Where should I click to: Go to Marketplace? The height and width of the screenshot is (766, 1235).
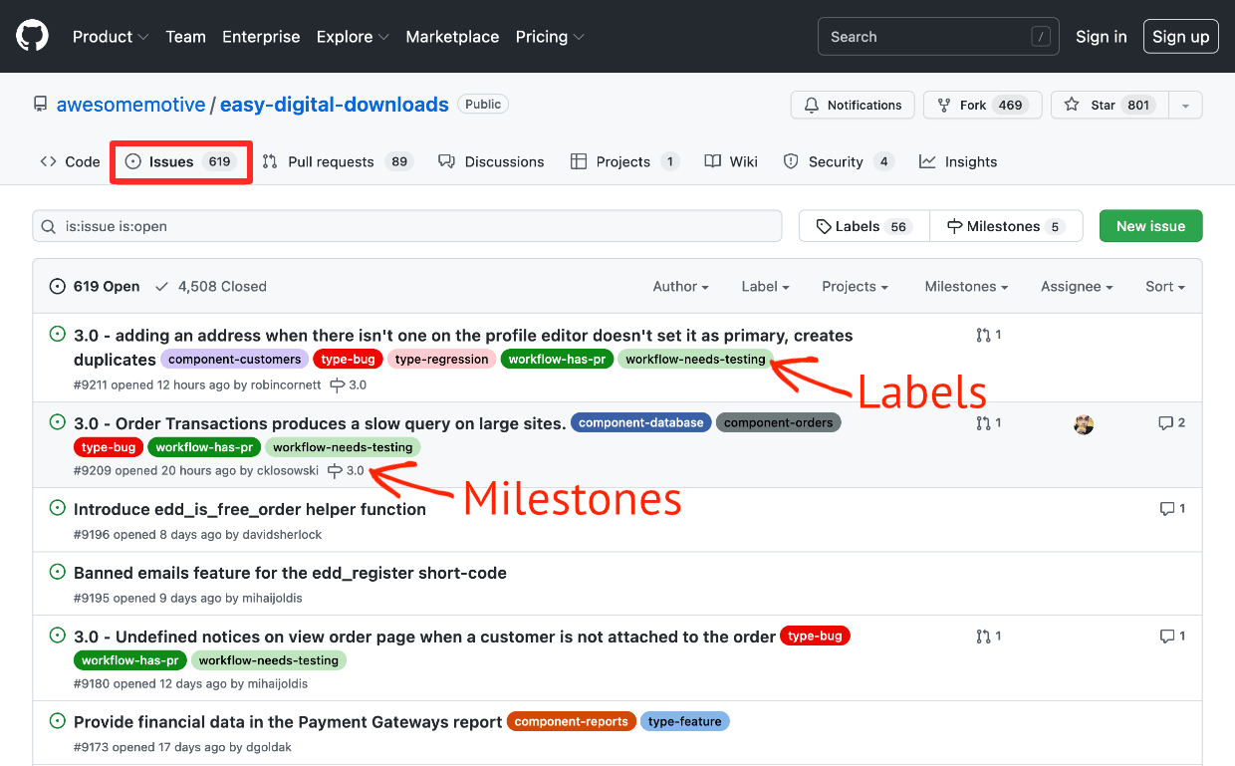452,37
